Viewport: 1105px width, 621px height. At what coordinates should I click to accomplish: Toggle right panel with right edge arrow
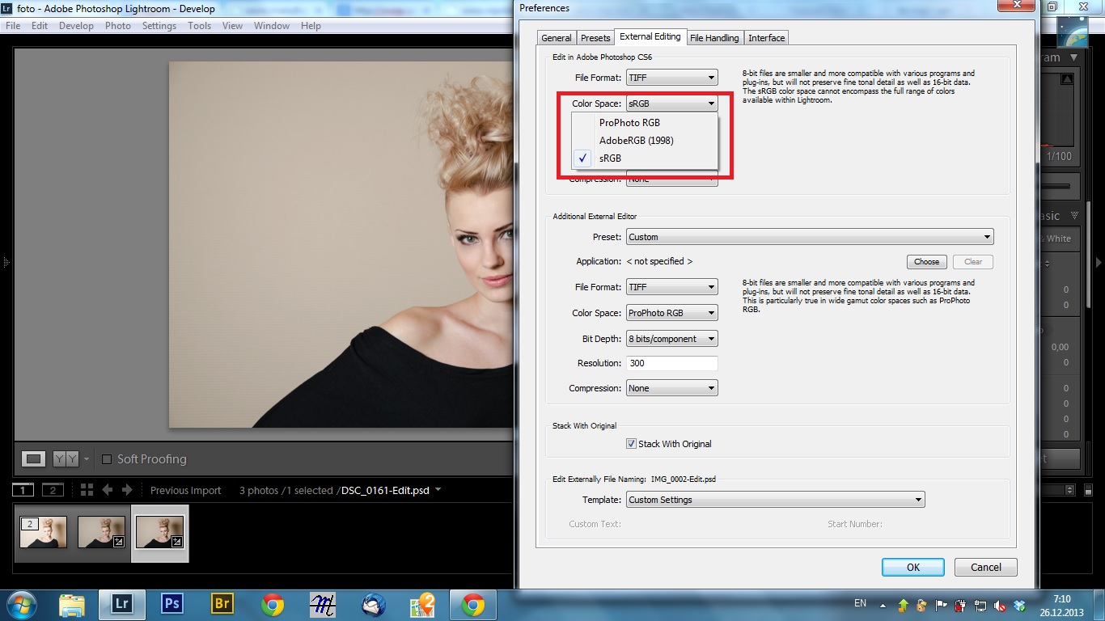click(x=1099, y=262)
